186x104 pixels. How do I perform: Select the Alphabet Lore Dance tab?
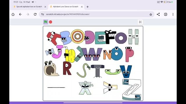coord(66,7)
